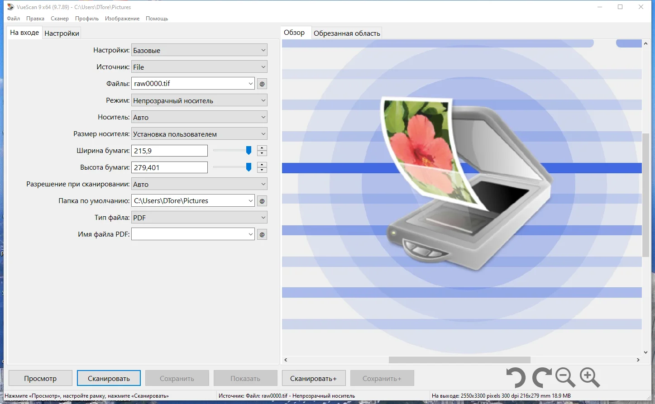655x404 pixels.
Task: Increase Высота бумаги with the up arrow
Action: click(x=262, y=165)
